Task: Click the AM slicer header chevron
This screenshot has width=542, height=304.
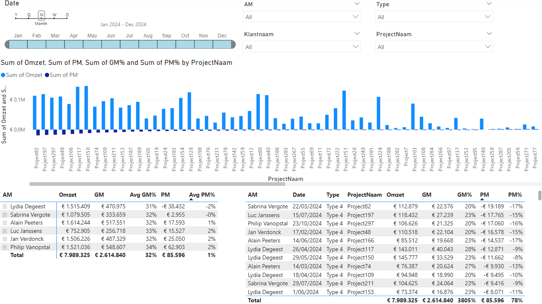Action: [x=357, y=4]
